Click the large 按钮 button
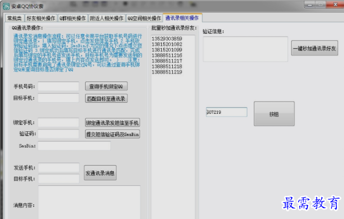This screenshot has height=219, width=344. pos(274,114)
